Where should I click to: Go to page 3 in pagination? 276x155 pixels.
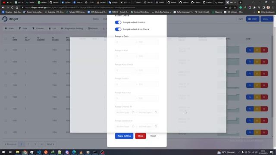(x=35, y=144)
